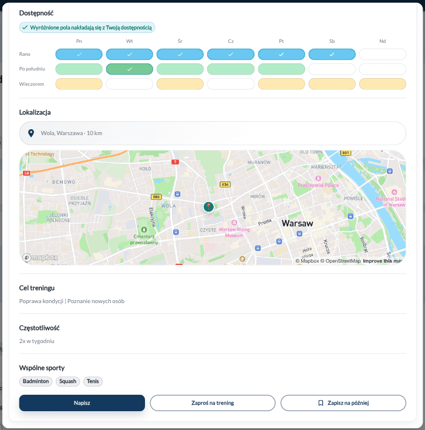Select the Squash sport tag
Image resolution: width=425 pixels, height=430 pixels.
click(68, 381)
